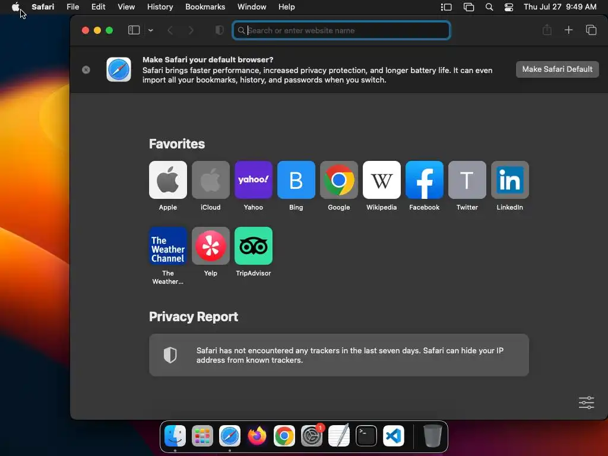This screenshot has width=608, height=456.
Task: Launch Chrome from the Dock
Action: coord(284,436)
